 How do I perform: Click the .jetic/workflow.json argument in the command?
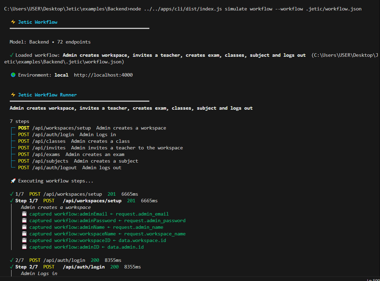pyautogui.click(x=334, y=9)
